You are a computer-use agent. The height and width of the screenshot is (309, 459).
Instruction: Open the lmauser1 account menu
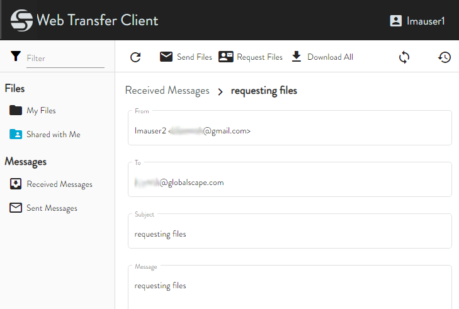tap(417, 21)
